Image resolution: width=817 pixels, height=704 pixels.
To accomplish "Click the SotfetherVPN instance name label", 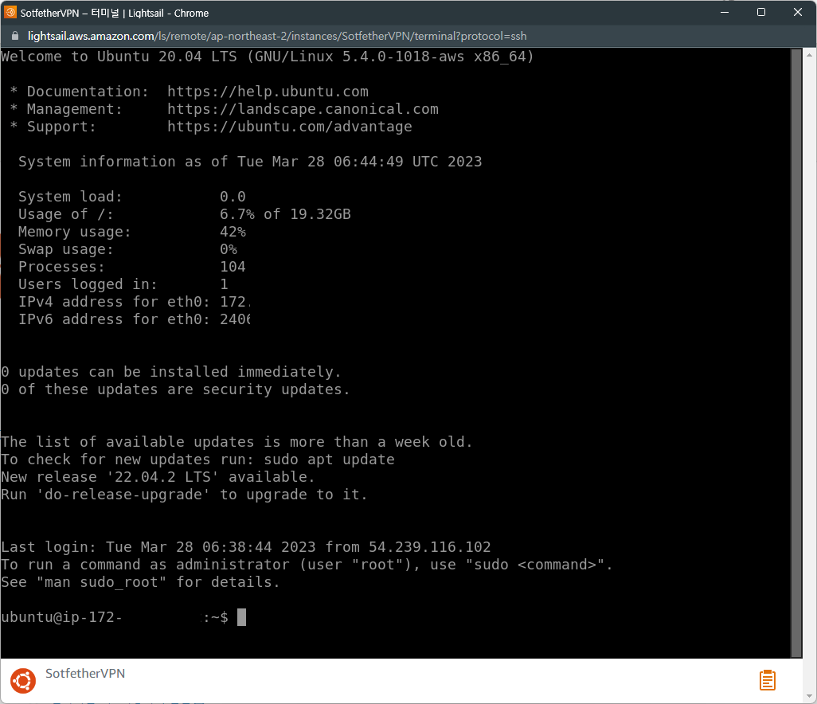I will (x=85, y=673).
